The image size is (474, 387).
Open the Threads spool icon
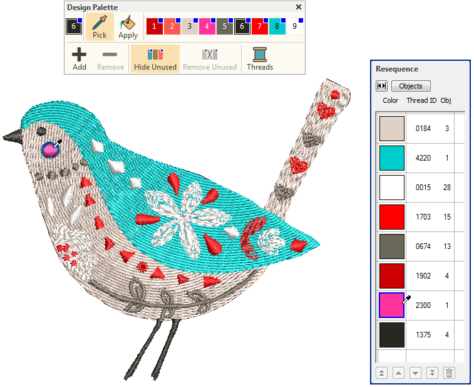pos(259,58)
